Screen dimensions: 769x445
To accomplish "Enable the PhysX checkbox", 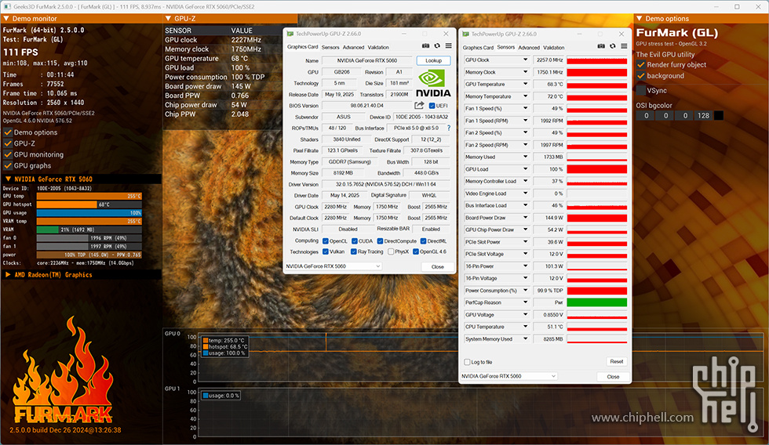I will [391, 251].
